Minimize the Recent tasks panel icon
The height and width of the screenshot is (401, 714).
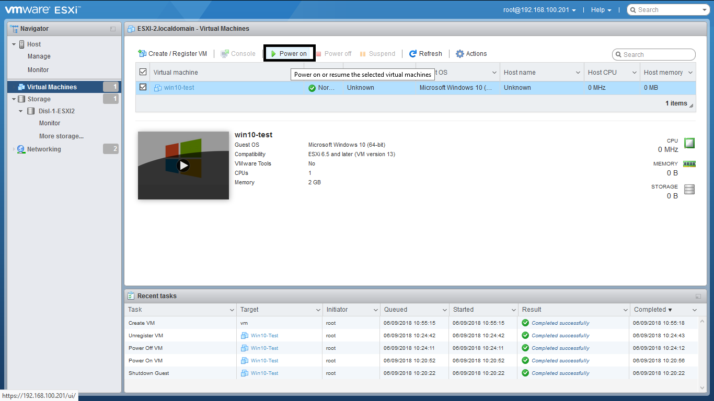[698, 296]
